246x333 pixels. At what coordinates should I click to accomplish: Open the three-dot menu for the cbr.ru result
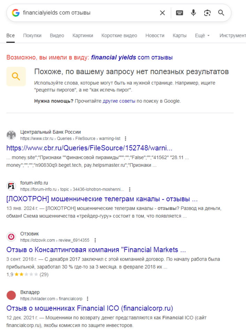pyautogui.click(x=125, y=139)
